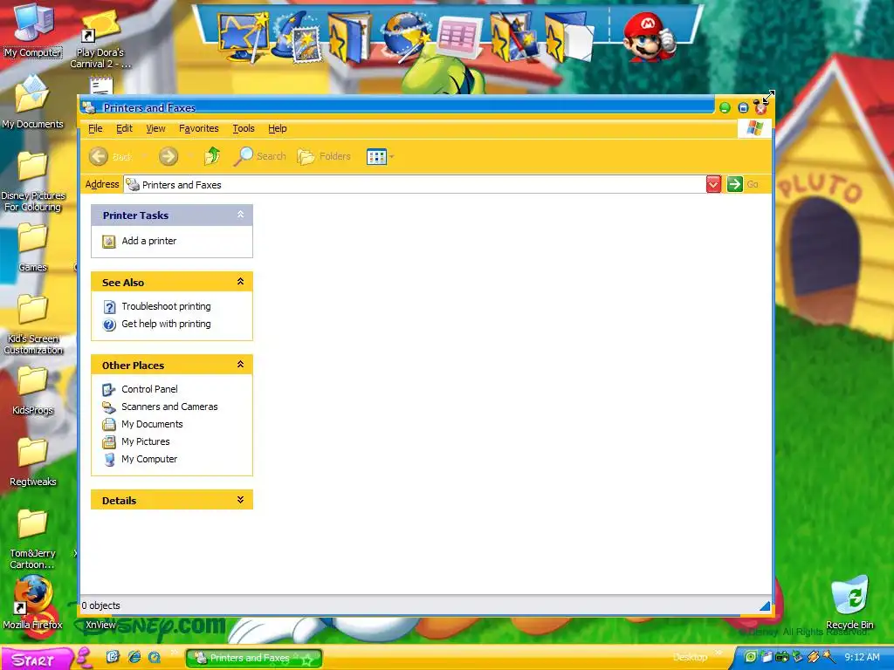Image resolution: width=894 pixels, height=670 pixels.
Task: Open Get help with printing link
Action: (166, 324)
